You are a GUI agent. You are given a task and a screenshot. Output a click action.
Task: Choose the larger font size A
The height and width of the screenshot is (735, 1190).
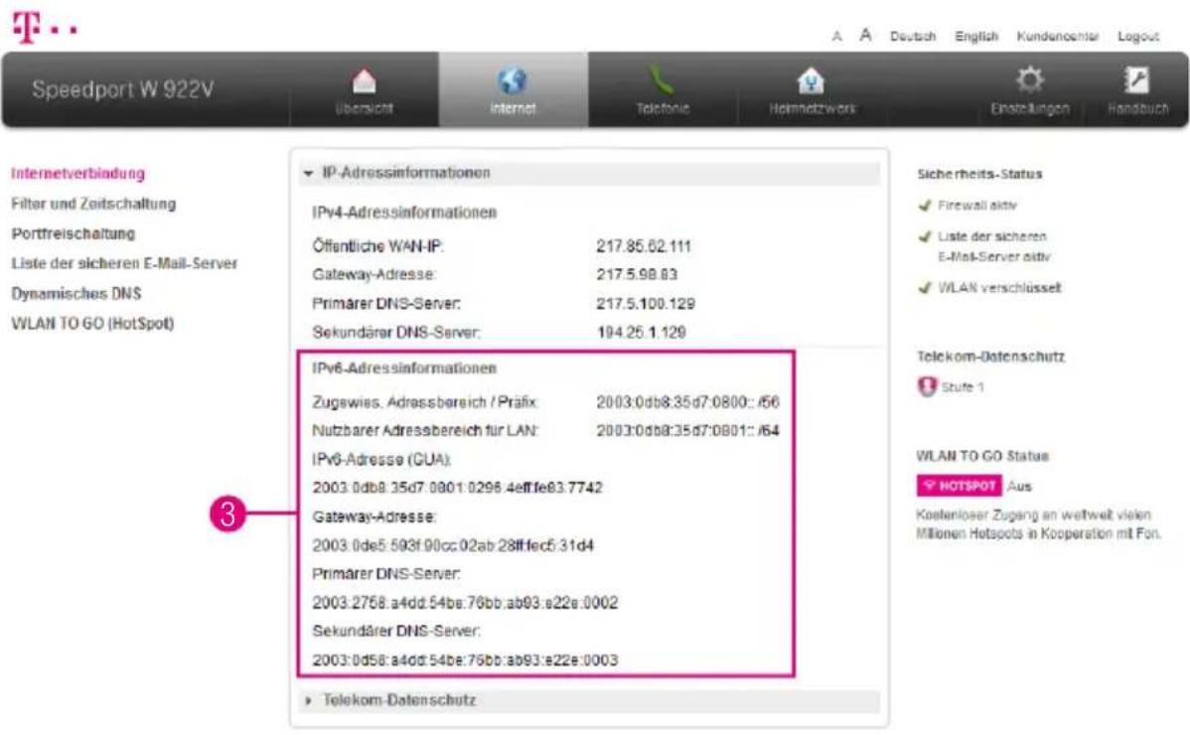pos(865,35)
